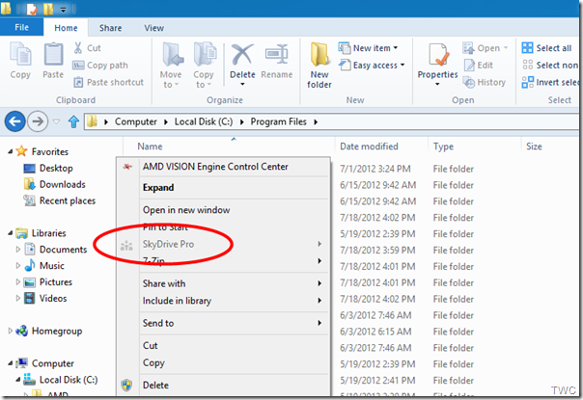583x400 pixels.
Task: Click Paste shortcut in the ribbon
Action: click(108, 82)
